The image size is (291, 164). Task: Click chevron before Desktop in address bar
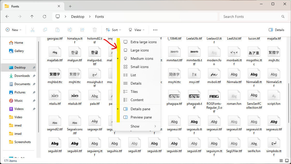coord(65,17)
